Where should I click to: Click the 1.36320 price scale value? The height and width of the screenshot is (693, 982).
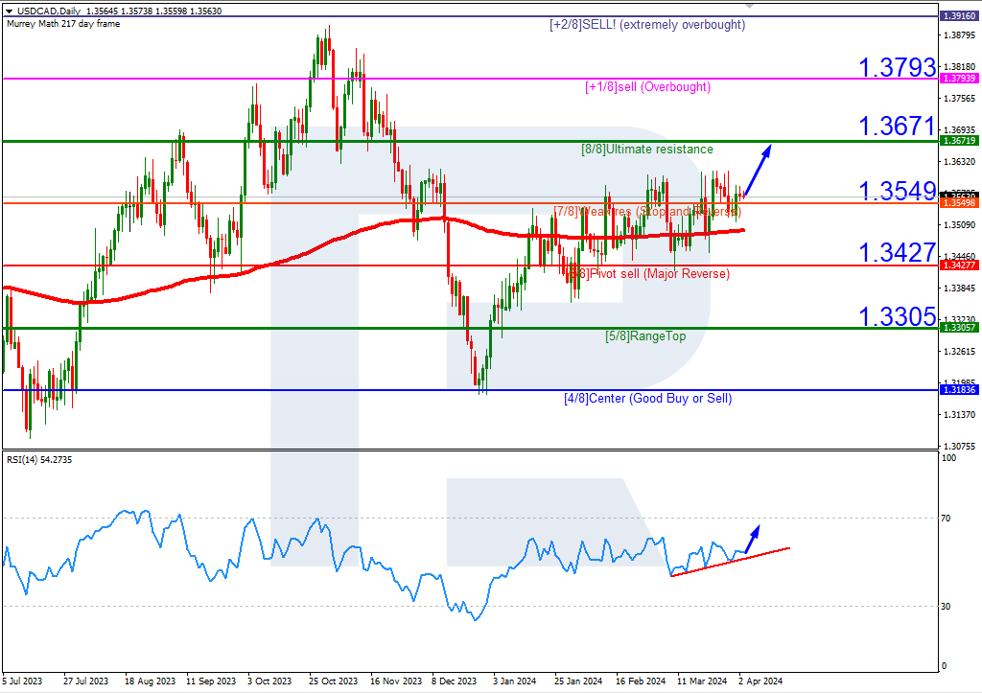[x=959, y=162]
